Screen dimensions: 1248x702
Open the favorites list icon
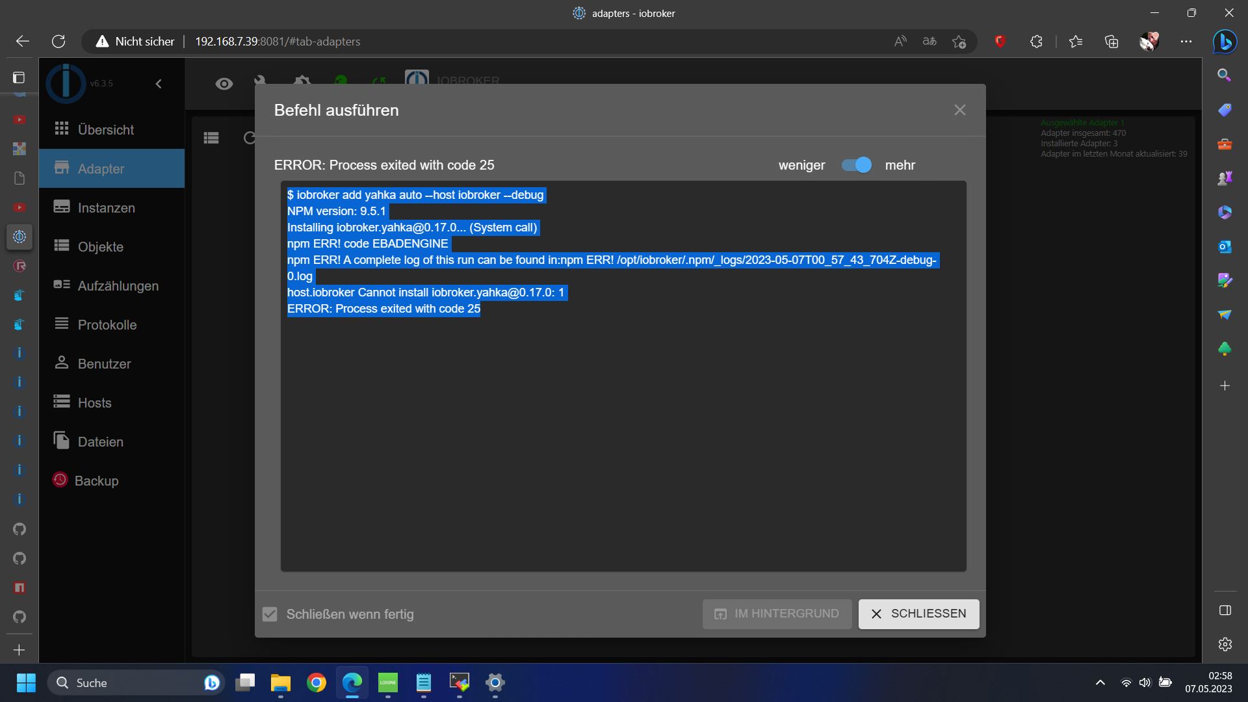[x=1076, y=42]
